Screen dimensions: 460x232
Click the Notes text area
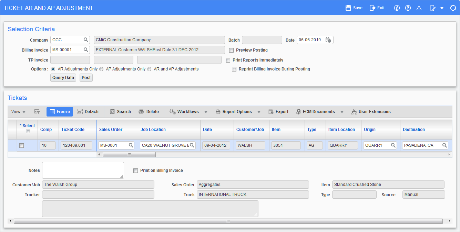pos(83,170)
